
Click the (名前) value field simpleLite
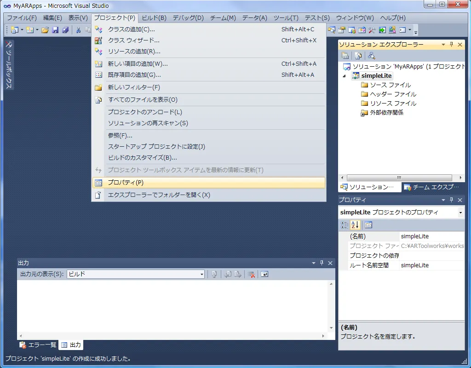[432, 236]
